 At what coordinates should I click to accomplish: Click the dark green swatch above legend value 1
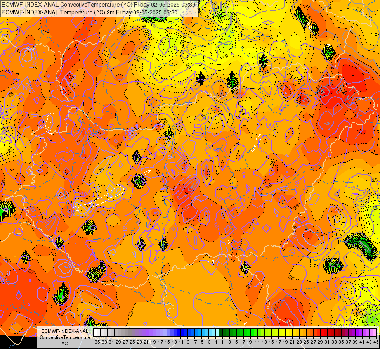point(221,332)
